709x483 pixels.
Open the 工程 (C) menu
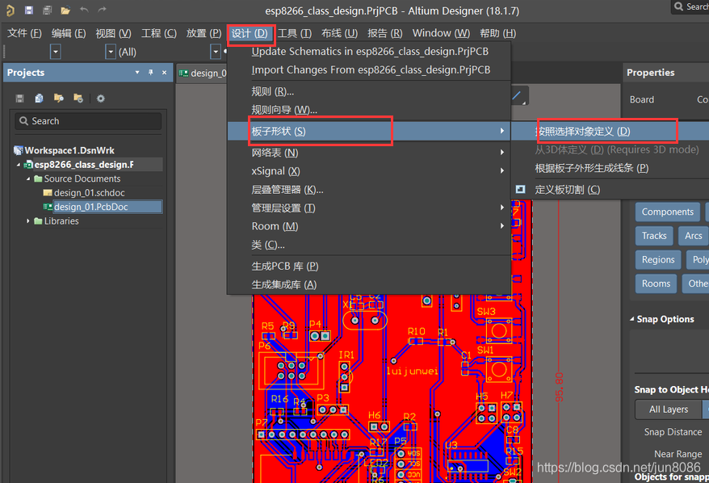pos(159,33)
